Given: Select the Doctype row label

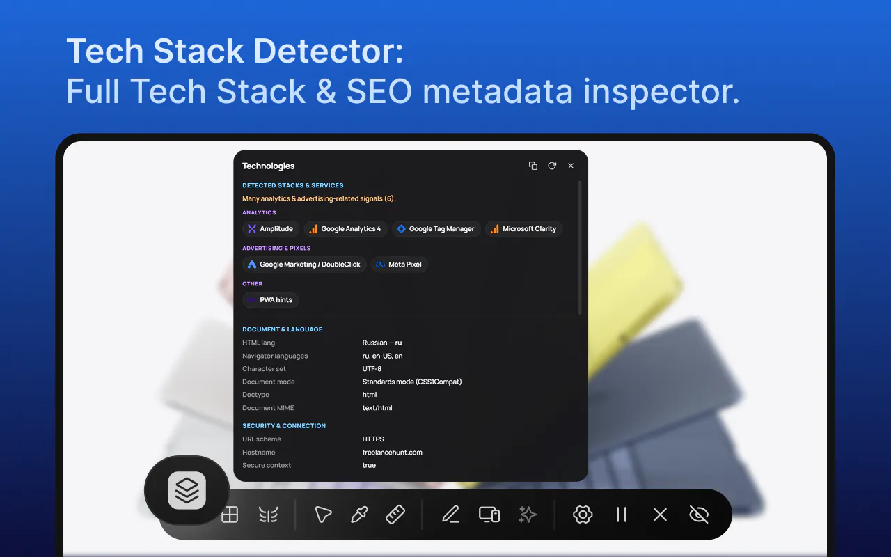Looking at the screenshot, I should tap(256, 395).
